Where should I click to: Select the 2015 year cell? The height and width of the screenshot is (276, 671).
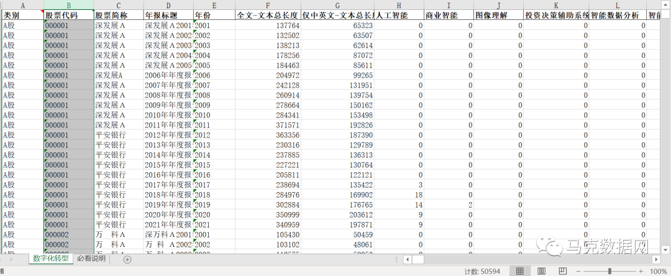214,165
